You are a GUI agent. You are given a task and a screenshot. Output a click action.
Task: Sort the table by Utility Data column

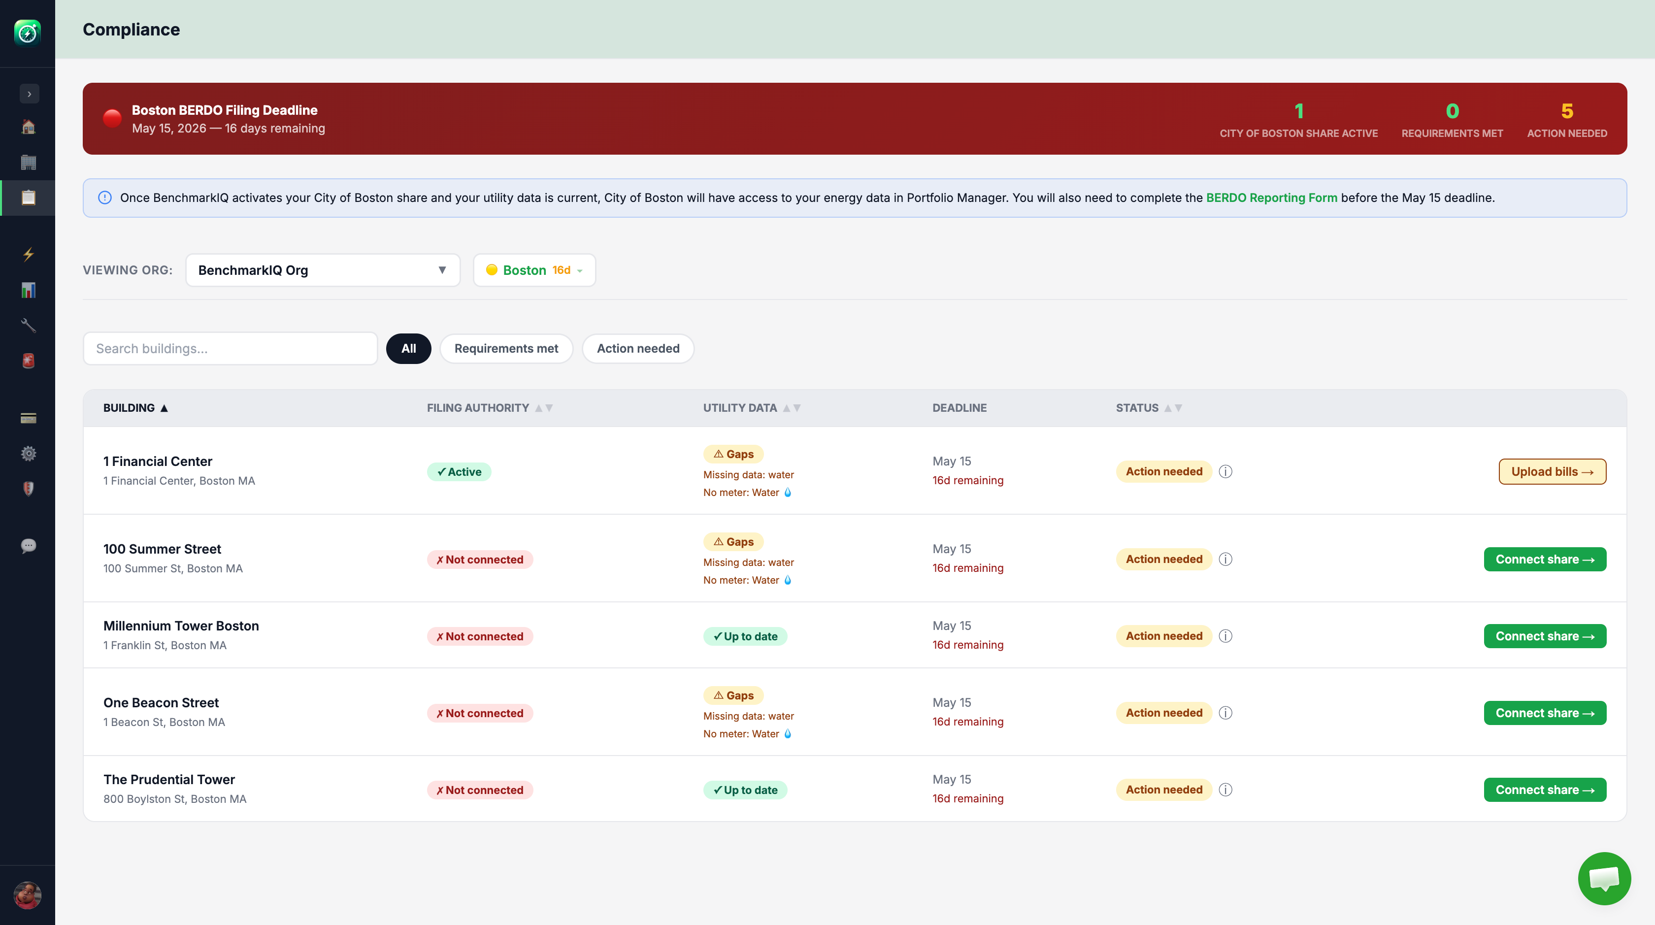click(752, 408)
